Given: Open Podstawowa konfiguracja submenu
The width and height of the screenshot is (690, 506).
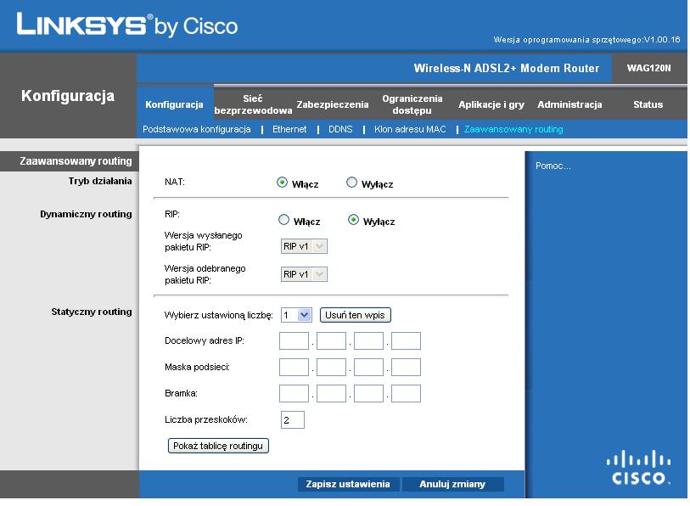Looking at the screenshot, I should pyautogui.click(x=197, y=129).
